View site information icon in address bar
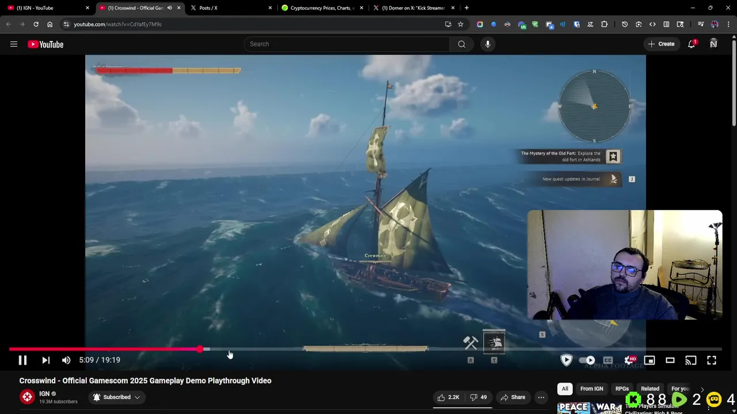Viewport: 737px width, 414px height. pyautogui.click(x=66, y=24)
